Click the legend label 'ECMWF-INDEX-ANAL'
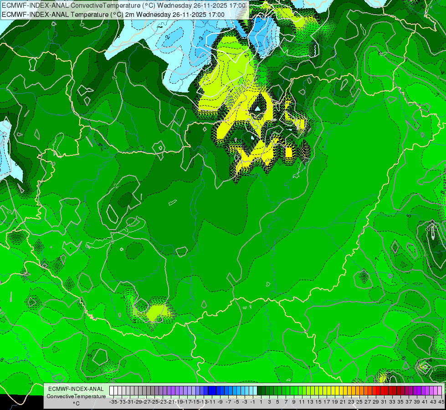This screenshot has width=446, height=410. coord(76,389)
